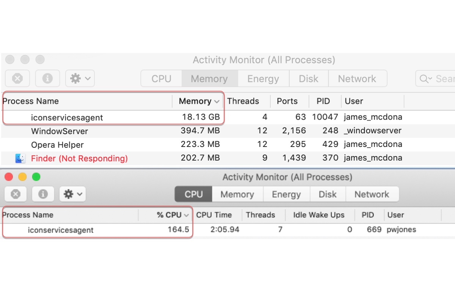Switch to CPU tab in upper window
This screenshot has width=455, height=303.
point(162,79)
